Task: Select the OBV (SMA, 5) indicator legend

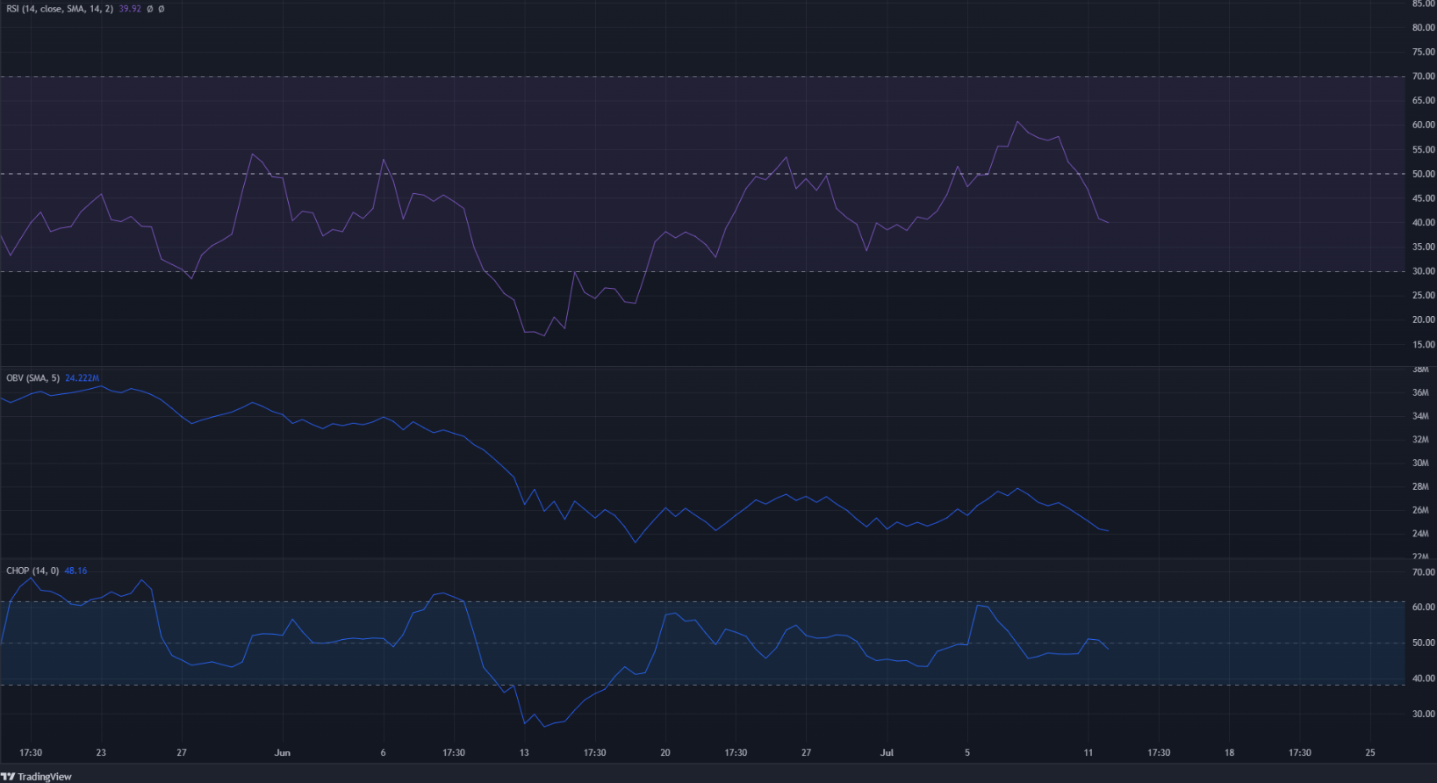Action: (x=33, y=377)
